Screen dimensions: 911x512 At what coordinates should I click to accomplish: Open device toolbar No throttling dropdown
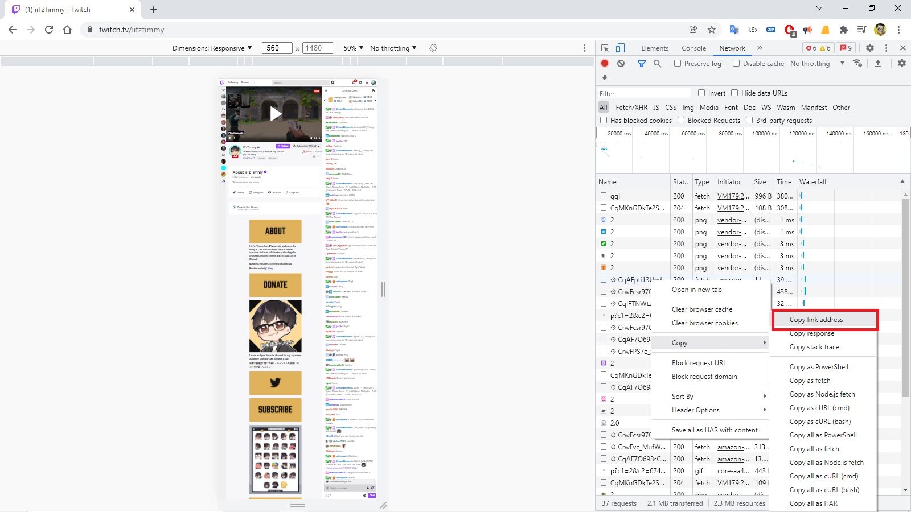tap(393, 48)
